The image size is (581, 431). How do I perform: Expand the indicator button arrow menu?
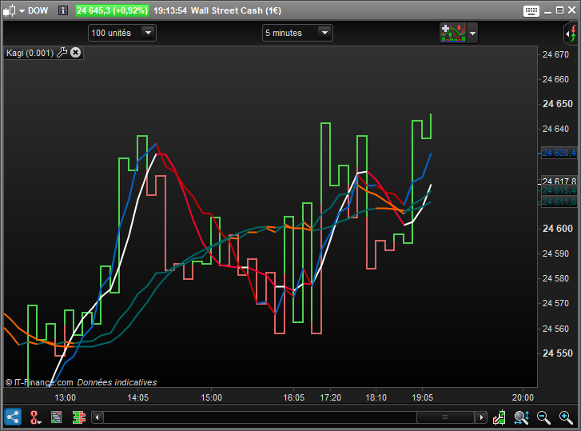pyautogui.click(x=472, y=34)
